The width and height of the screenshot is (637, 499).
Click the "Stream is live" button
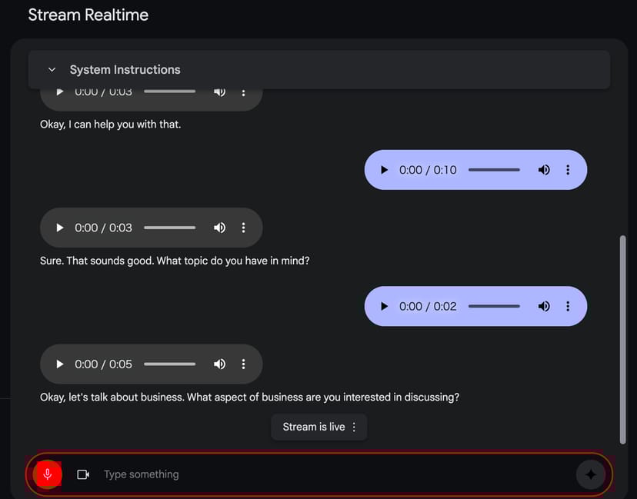point(313,427)
